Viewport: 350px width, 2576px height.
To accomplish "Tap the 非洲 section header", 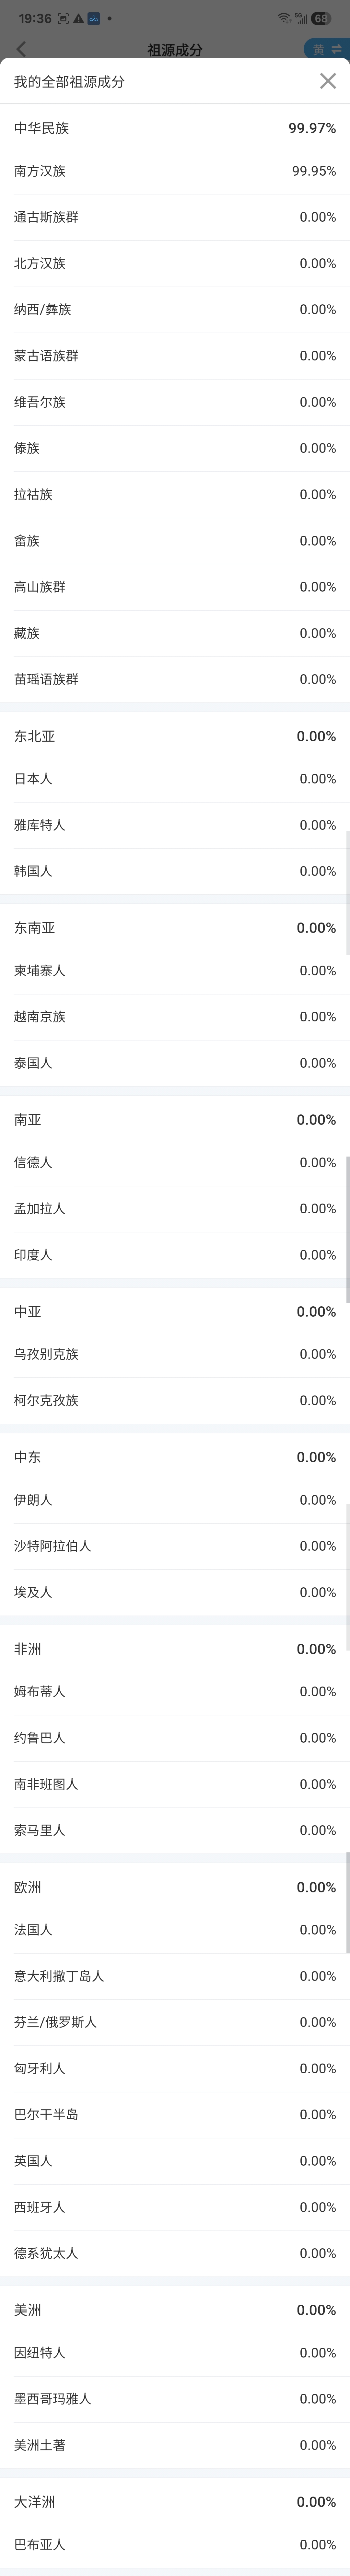I will 175,1649.
